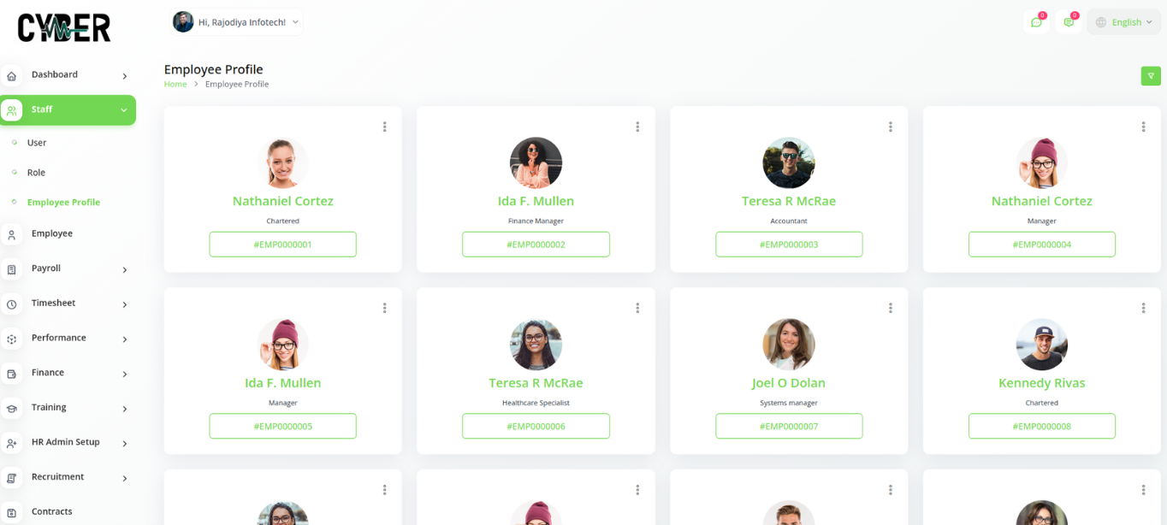This screenshot has width=1167, height=525.
Task: Click the Dashboard home icon in sidebar
Action: pos(12,76)
